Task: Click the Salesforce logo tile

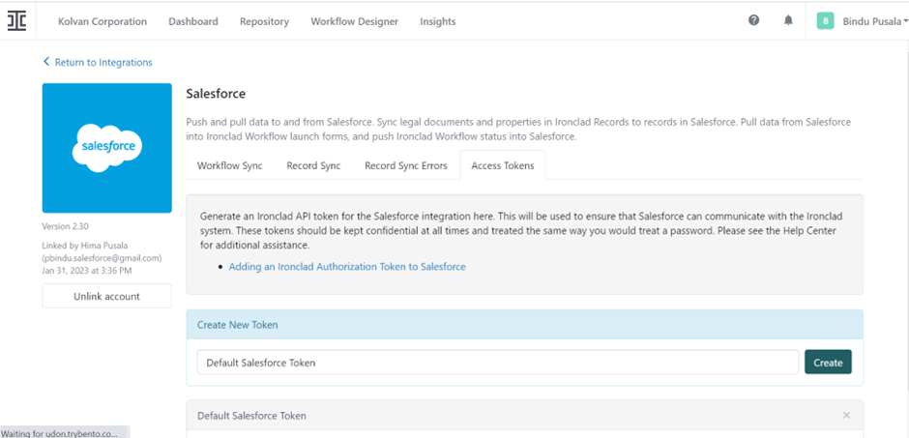Action: coord(106,148)
